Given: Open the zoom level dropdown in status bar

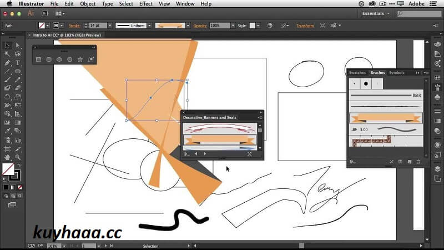Looking at the screenshot, I should pyautogui.click(x=64, y=246).
